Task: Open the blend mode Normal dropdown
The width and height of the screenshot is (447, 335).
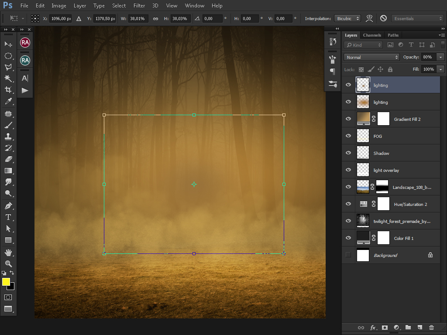Action: tap(371, 57)
